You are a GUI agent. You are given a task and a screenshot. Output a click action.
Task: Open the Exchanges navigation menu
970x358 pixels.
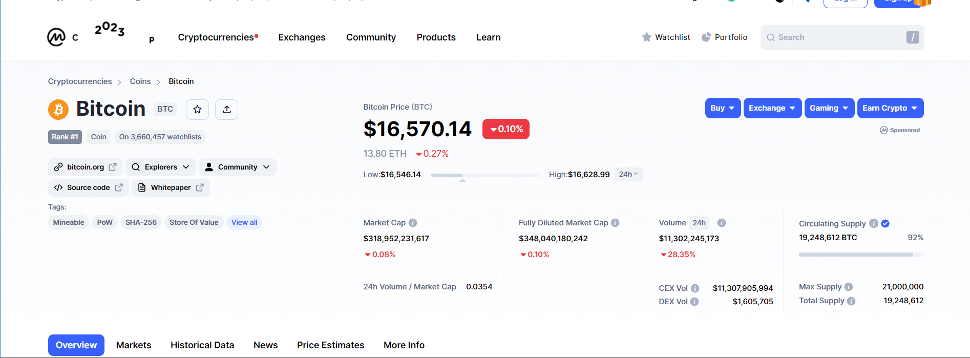[302, 37]
